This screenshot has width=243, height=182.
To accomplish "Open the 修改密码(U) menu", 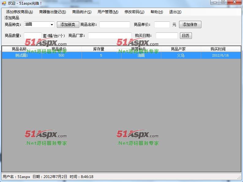I will click(x=134, y=12).
